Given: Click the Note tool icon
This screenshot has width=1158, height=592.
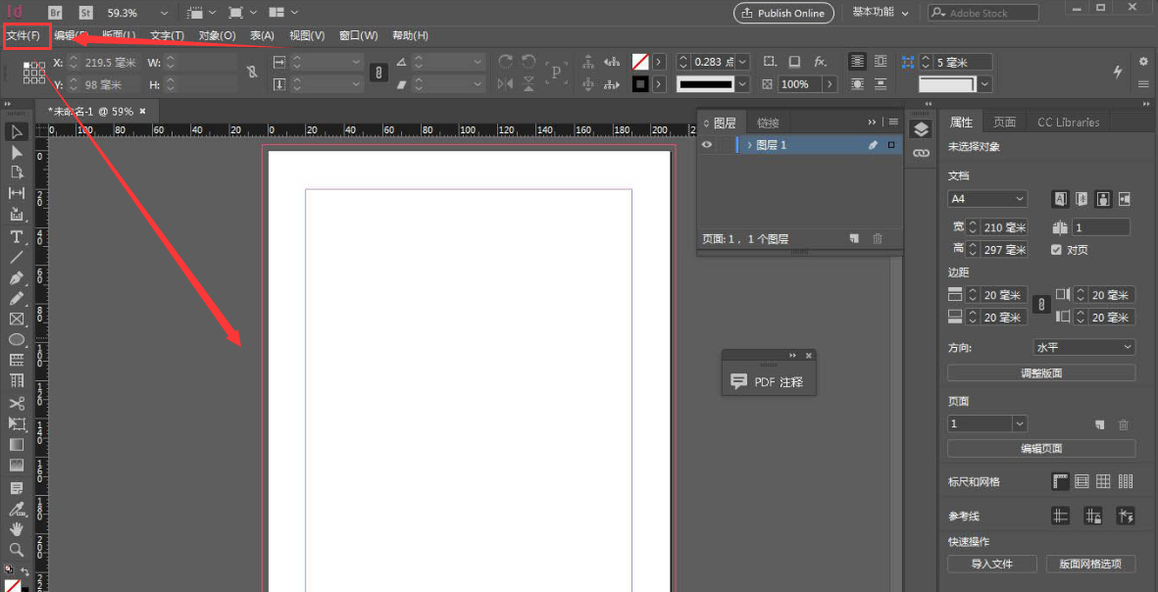Looking at the screenshot, I should click(17, 488).
